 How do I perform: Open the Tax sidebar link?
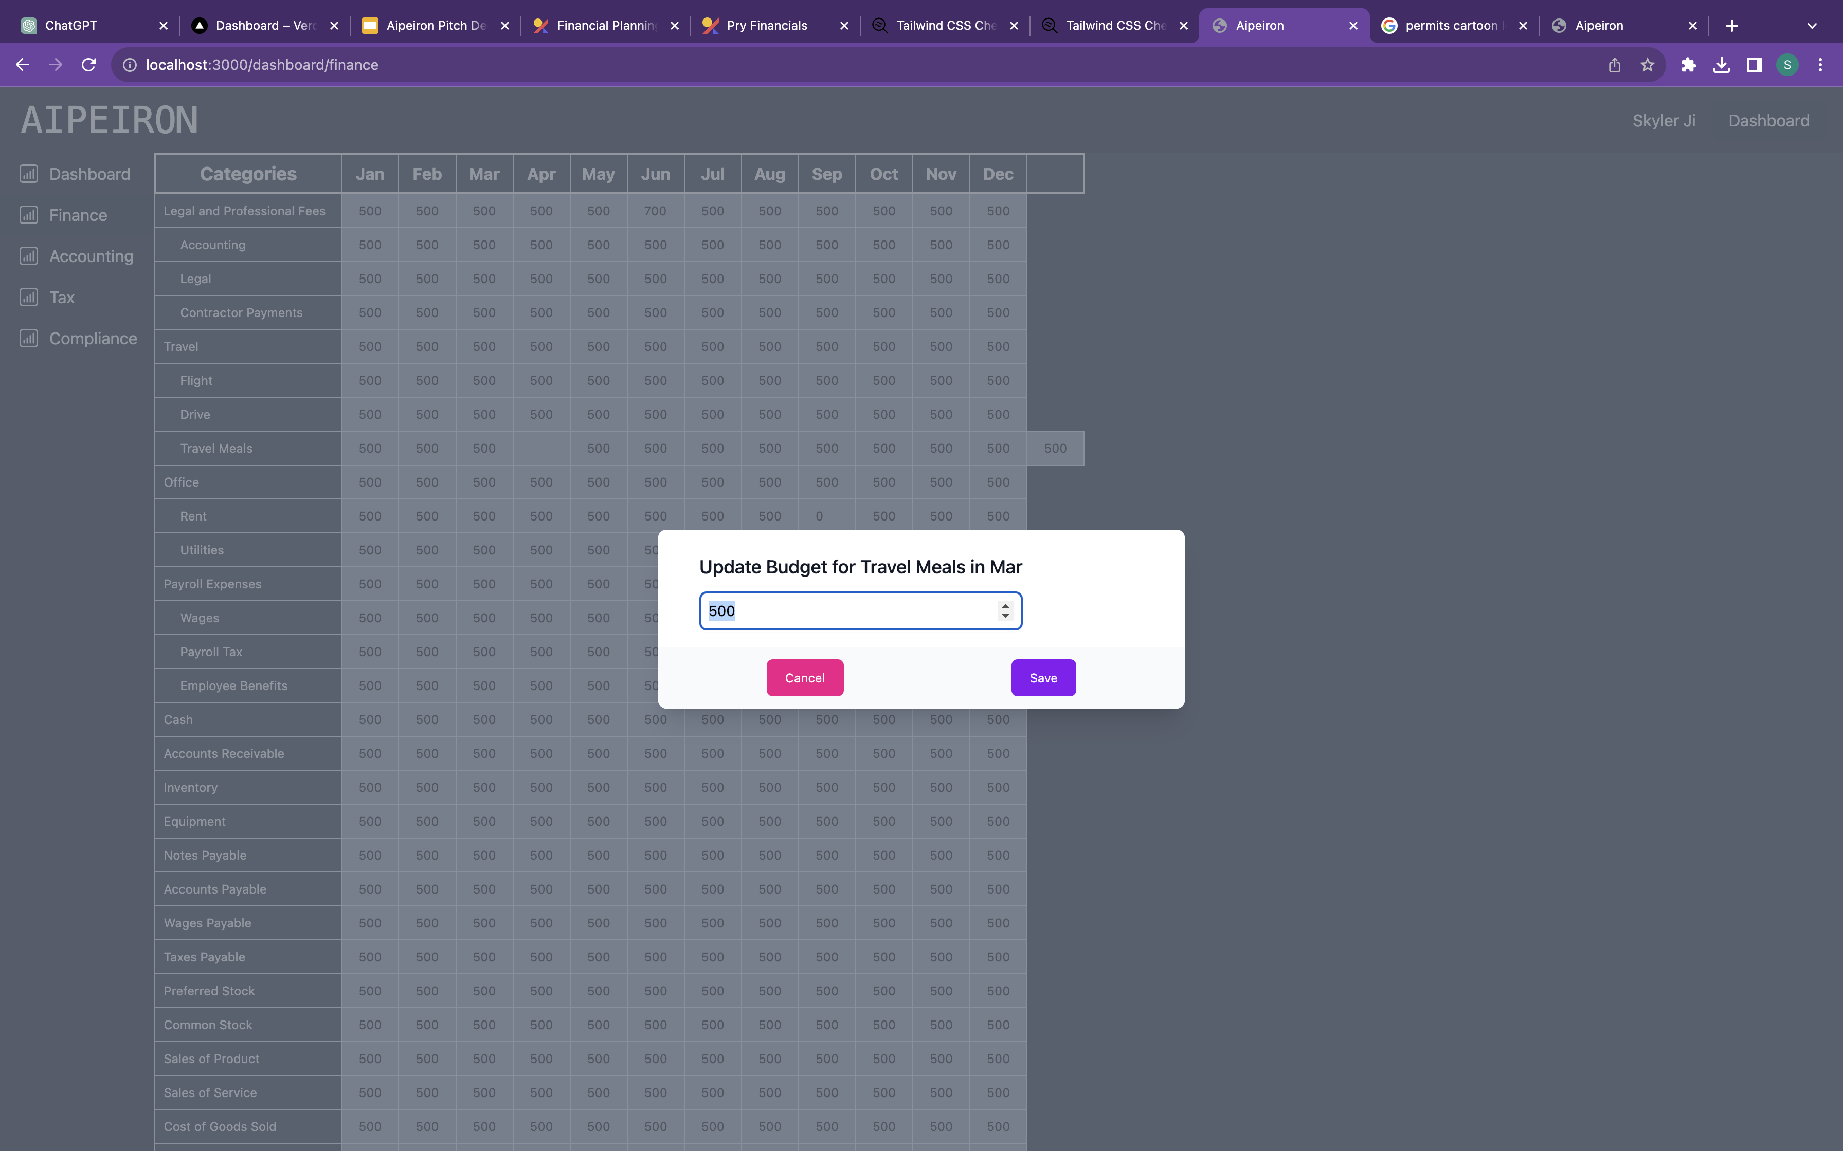(62, 298)
